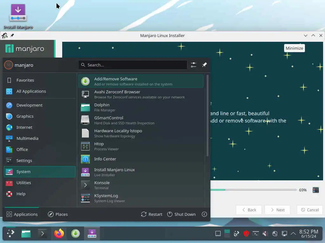Select the System category
The height and width of the screenshot is (243, 325).
(x=40, y=172)
